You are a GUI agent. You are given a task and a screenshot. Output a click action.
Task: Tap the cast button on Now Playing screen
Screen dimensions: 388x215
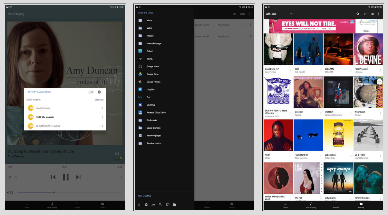(x=117, y=154)
